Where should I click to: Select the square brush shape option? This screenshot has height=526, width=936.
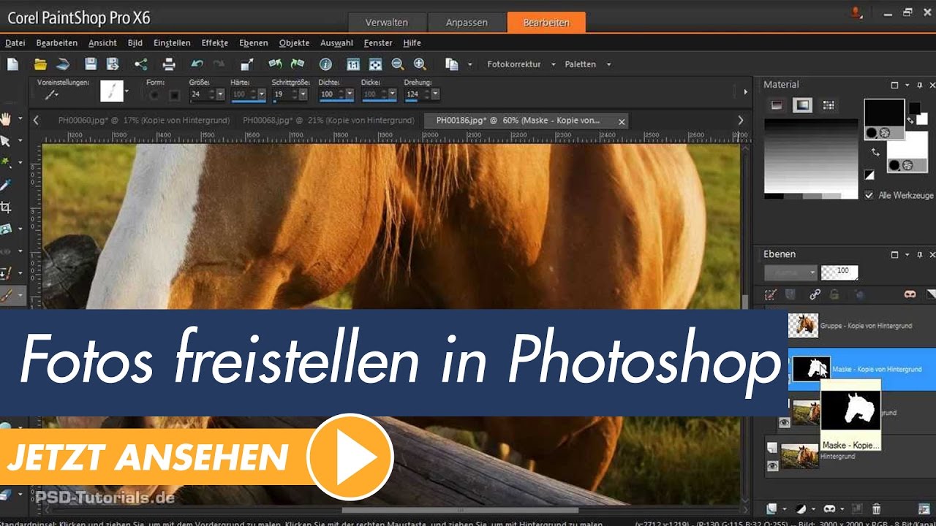175,94
